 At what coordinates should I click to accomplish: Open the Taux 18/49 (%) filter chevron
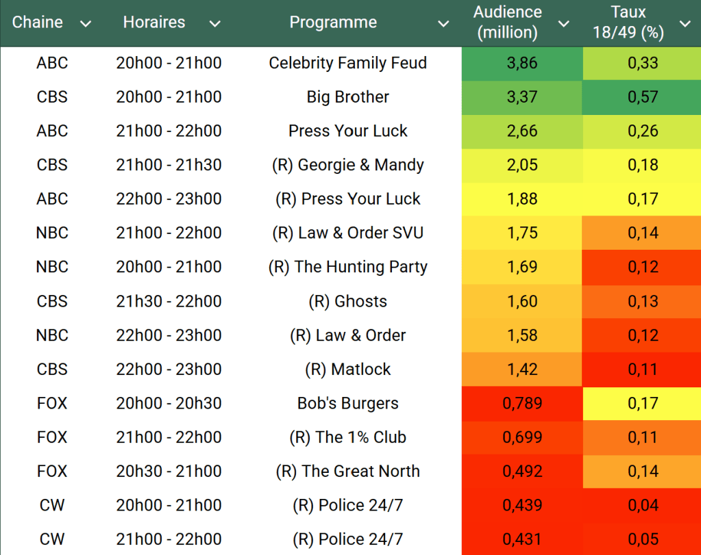[685, 24]
